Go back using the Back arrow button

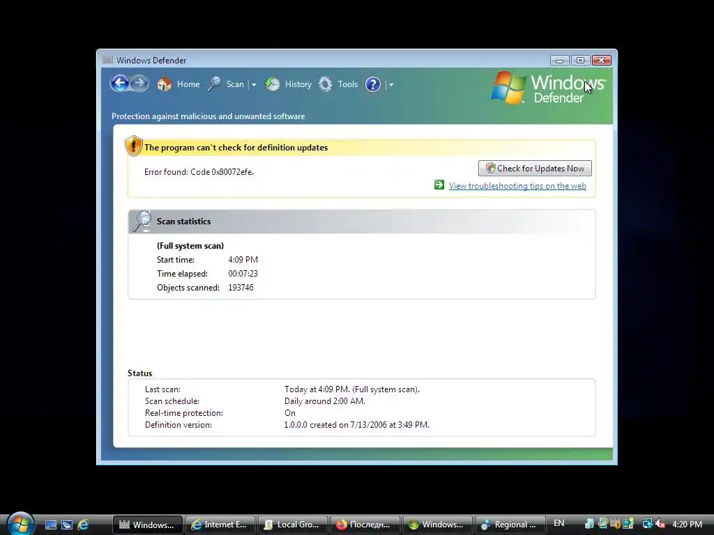(120, 84)
